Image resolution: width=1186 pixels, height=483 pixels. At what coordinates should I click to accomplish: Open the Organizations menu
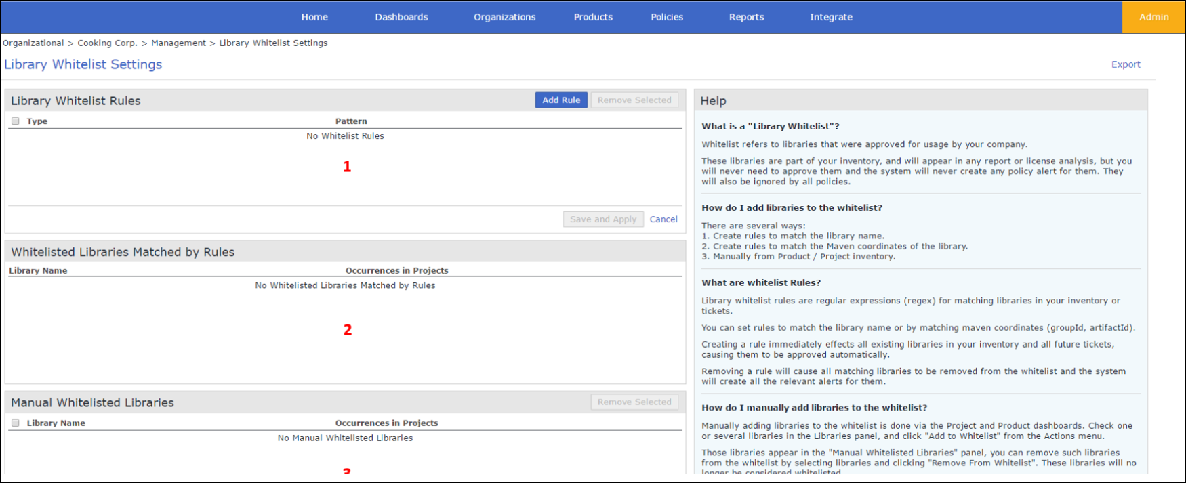click(x=504, y=17)
